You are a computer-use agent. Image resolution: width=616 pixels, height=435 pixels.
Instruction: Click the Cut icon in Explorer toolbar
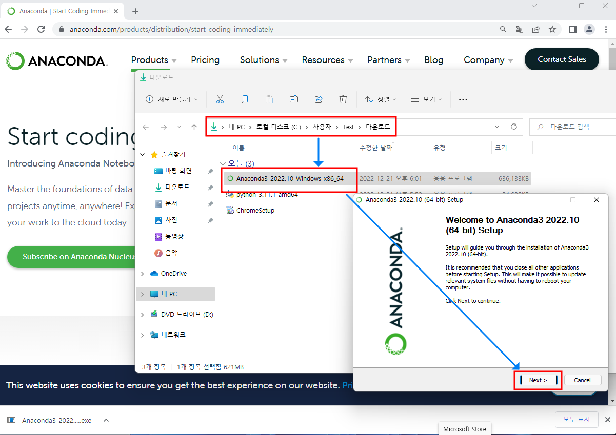point(220,99)
